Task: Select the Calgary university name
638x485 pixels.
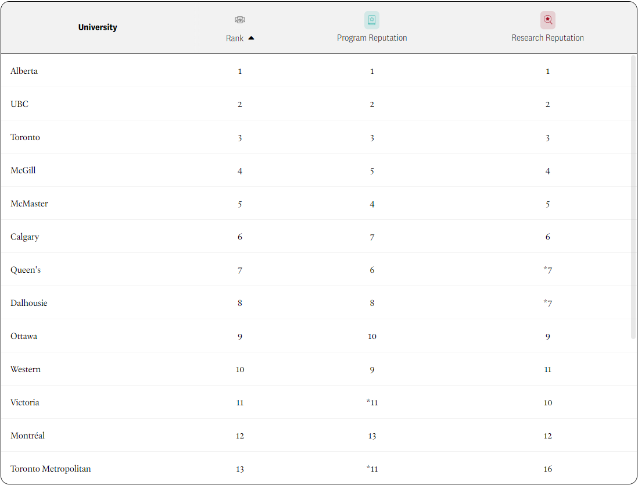Action: point(25,237)
